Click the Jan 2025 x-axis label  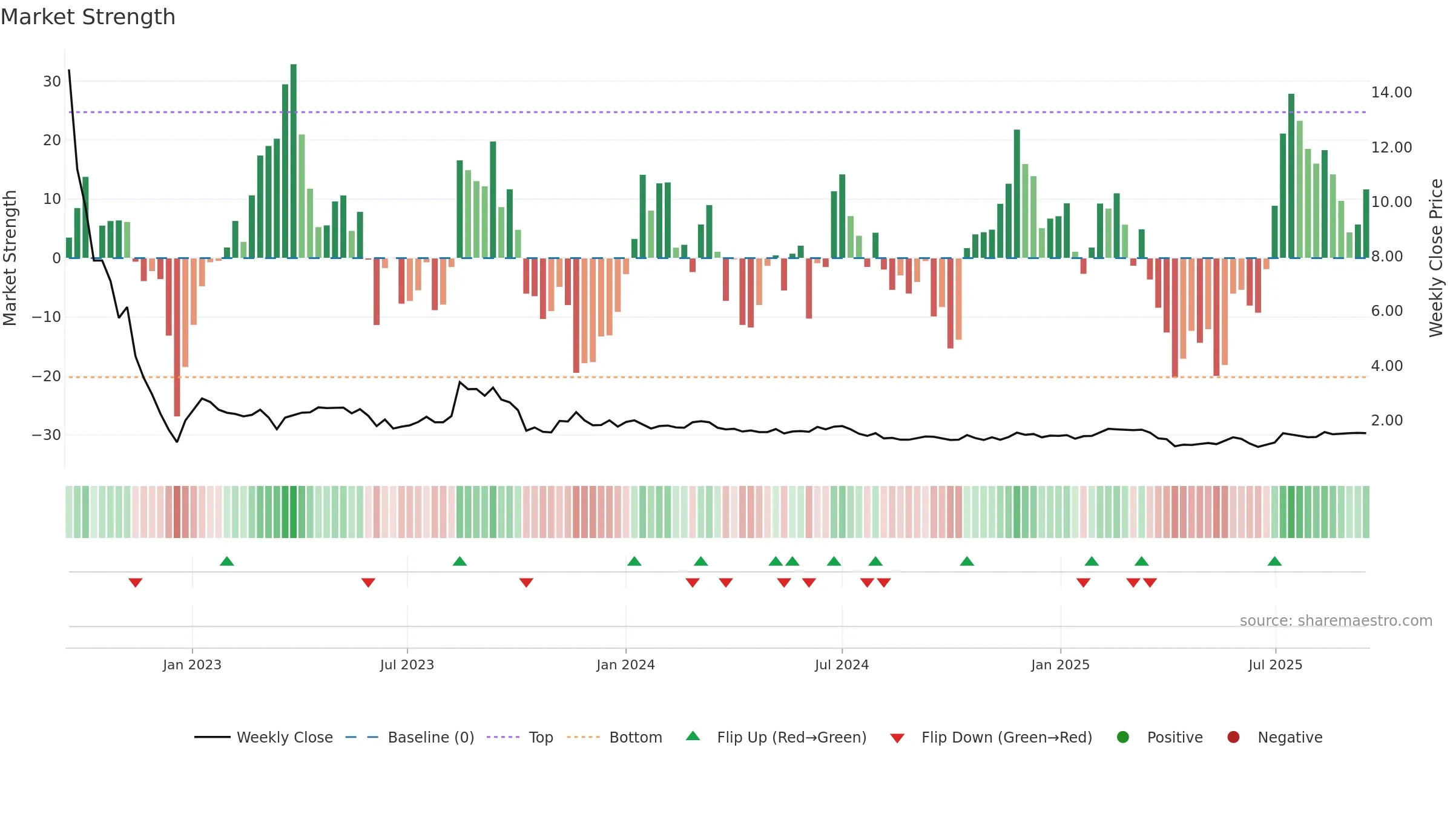click(x=1060, y=665)
